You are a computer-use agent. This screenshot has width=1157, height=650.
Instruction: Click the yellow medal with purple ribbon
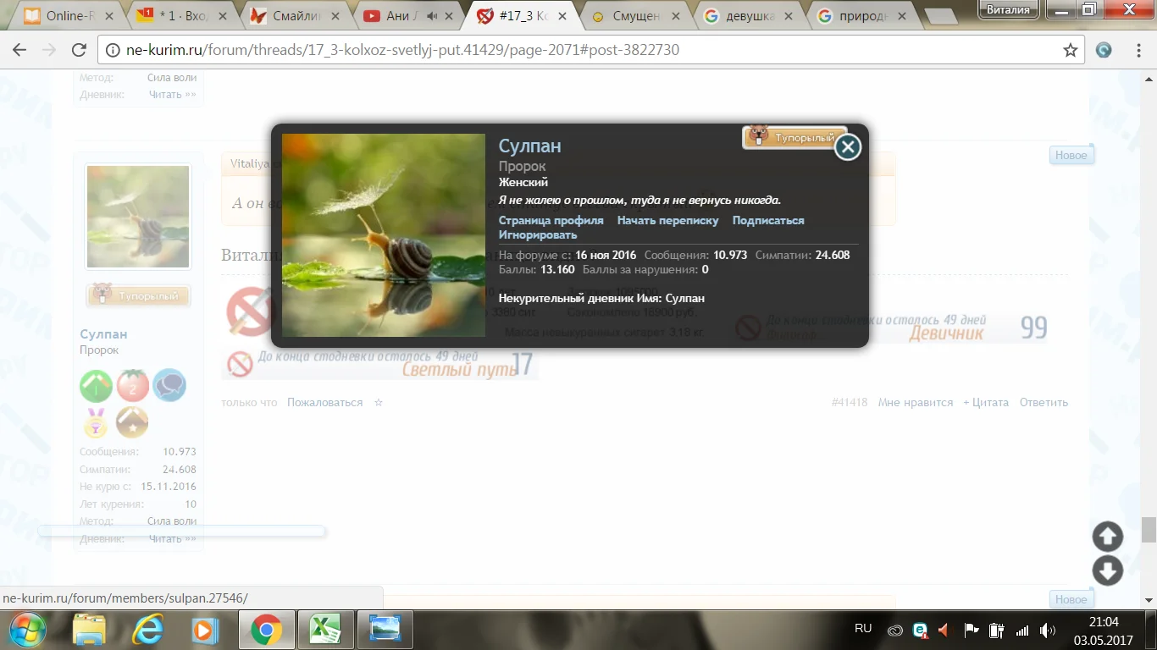pos(97,422)
